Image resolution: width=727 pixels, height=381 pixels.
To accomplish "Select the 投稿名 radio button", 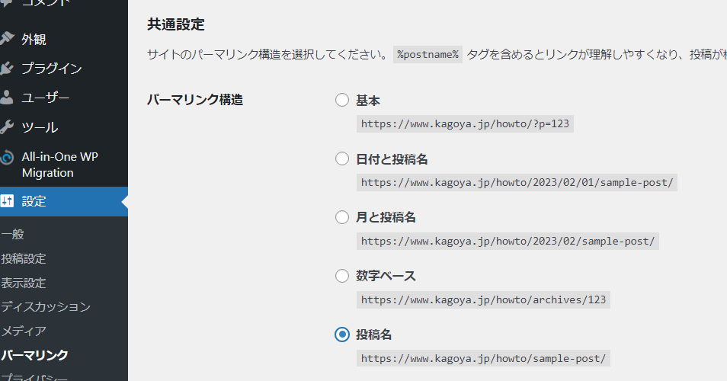I will [342, 335].
